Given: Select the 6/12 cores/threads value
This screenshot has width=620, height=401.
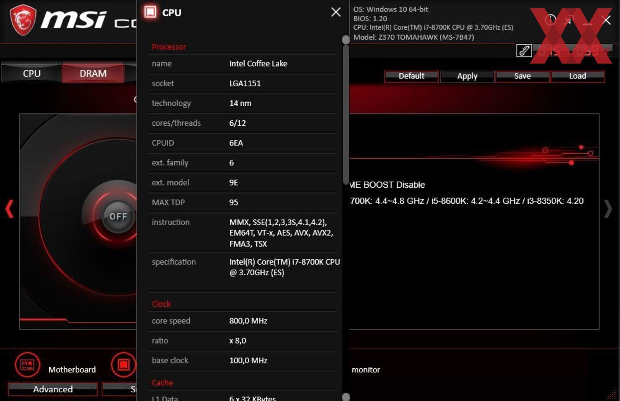Looking at the screenshot, I should 238,123.
